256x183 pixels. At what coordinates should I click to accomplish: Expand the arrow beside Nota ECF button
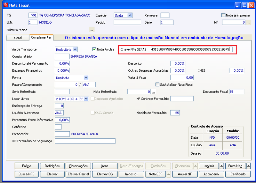[x=169, y=174]
